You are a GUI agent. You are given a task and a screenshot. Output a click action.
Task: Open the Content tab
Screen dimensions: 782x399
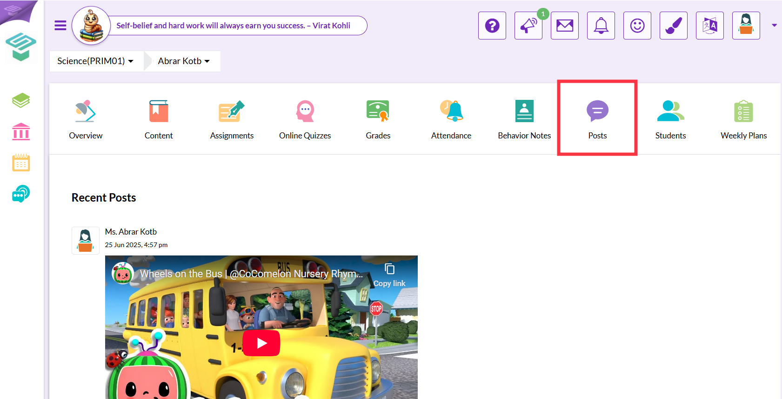click(x=159, y=119)
